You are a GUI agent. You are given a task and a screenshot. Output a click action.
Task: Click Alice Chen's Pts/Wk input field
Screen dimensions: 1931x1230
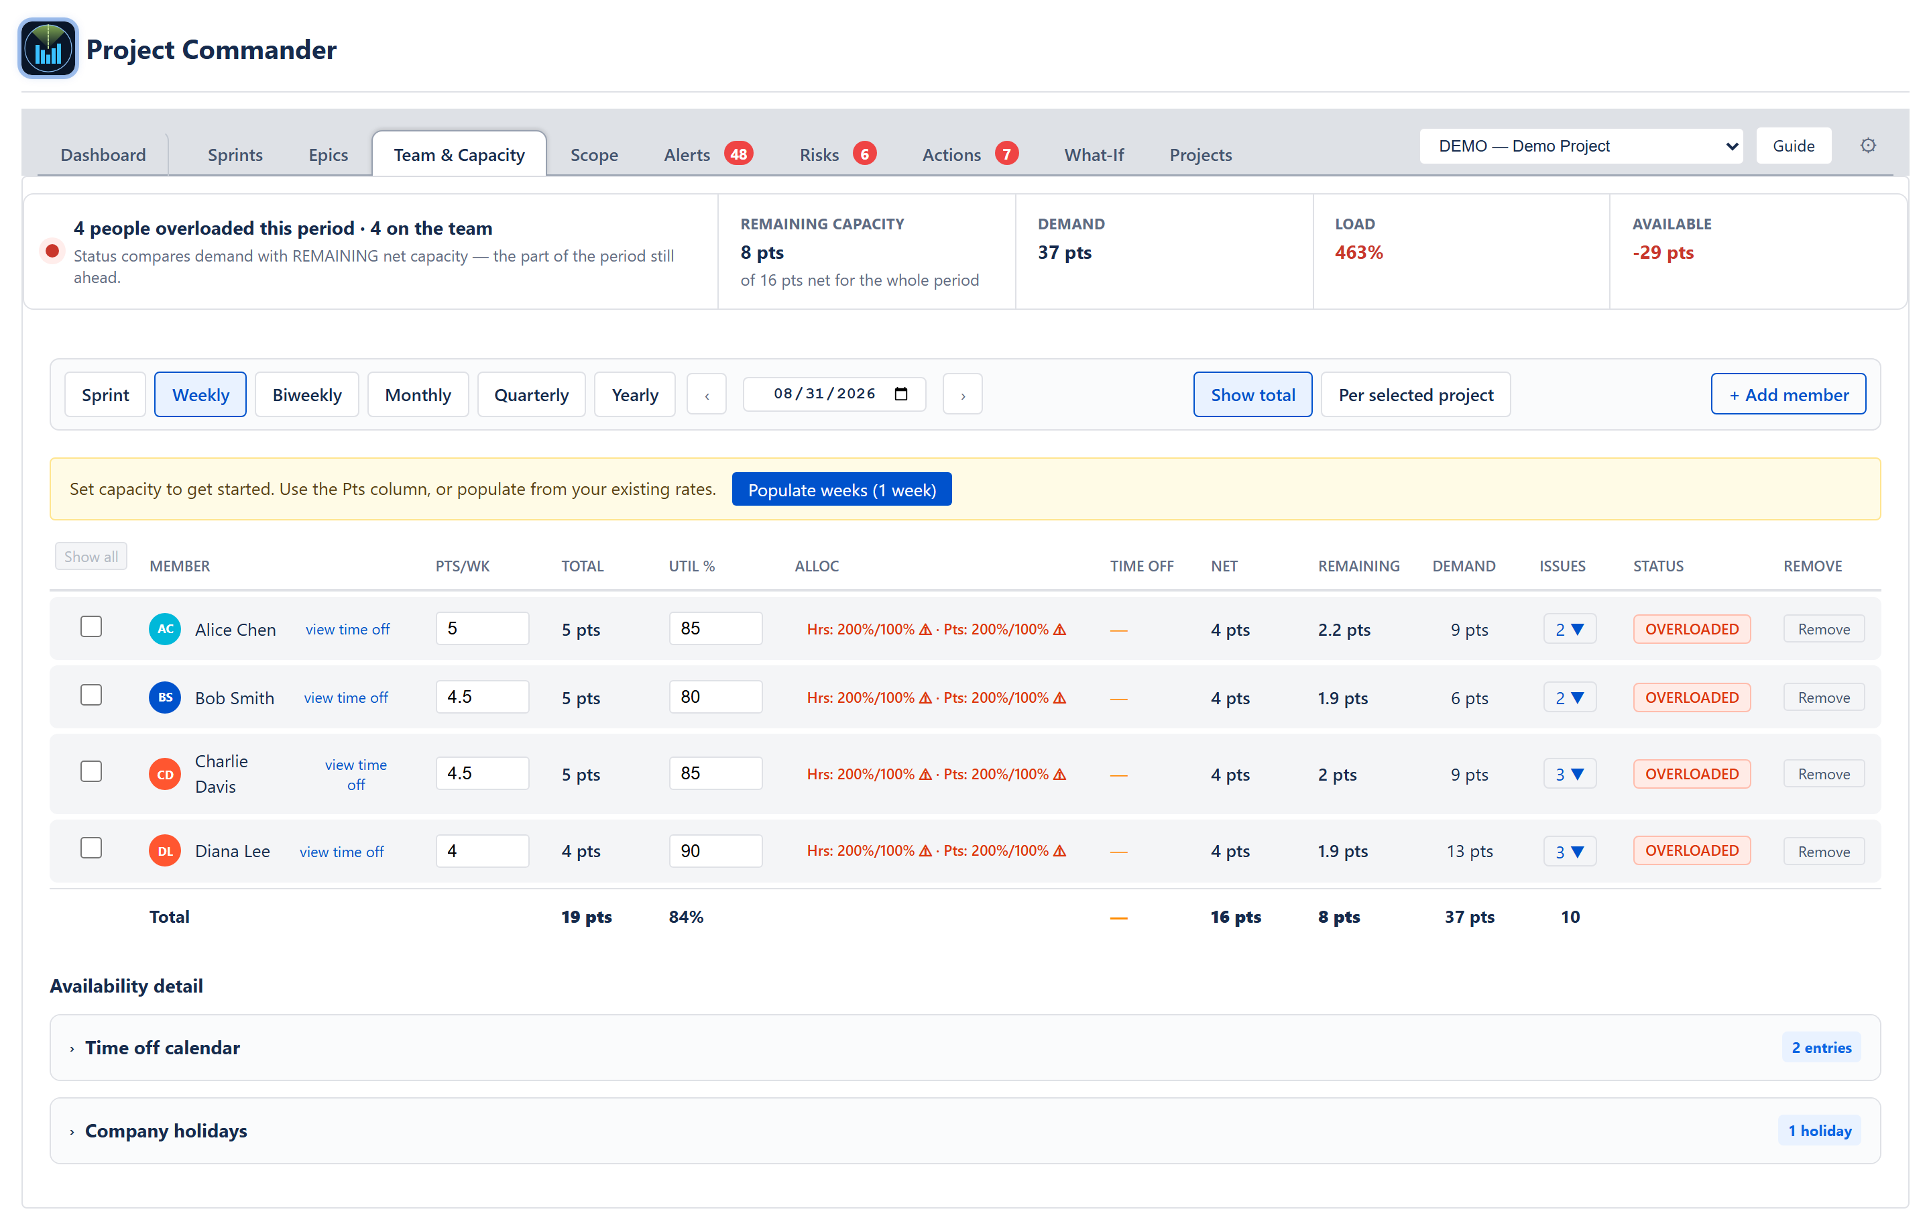(x=482, y=628)
